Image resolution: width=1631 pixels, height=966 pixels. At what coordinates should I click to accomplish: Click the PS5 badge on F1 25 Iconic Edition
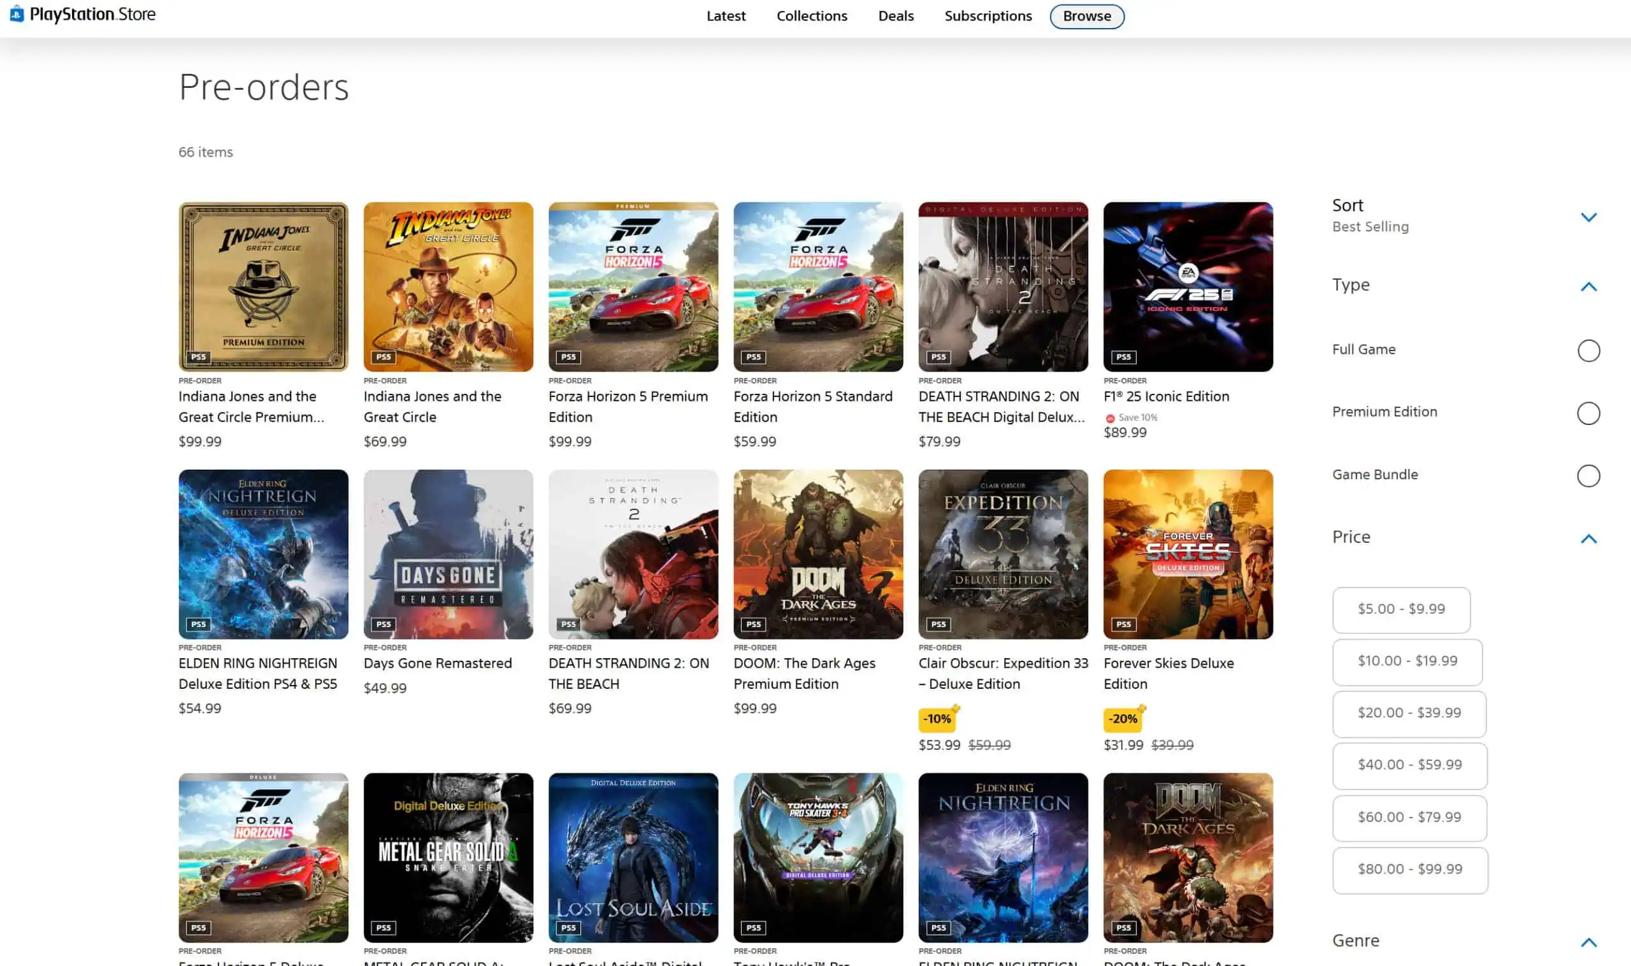click(1123, 357)
